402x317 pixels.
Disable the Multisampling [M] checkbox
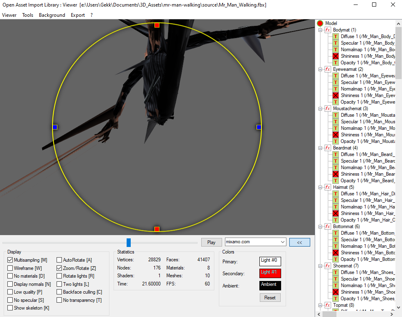coord(10,260)
